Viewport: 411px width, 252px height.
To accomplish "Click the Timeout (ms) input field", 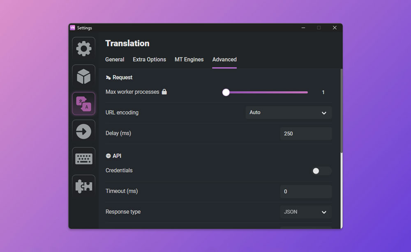I will tap(306, 191).
